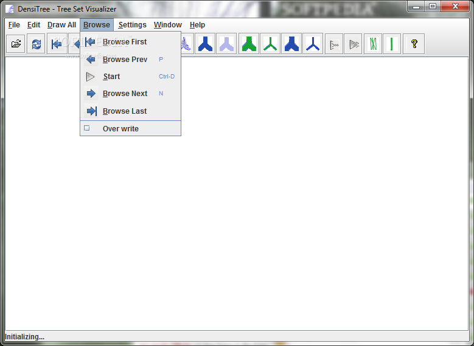This screenshot has height=346, width=474.
Task: Choose Browse Prev menu entry
Action: 131,59
